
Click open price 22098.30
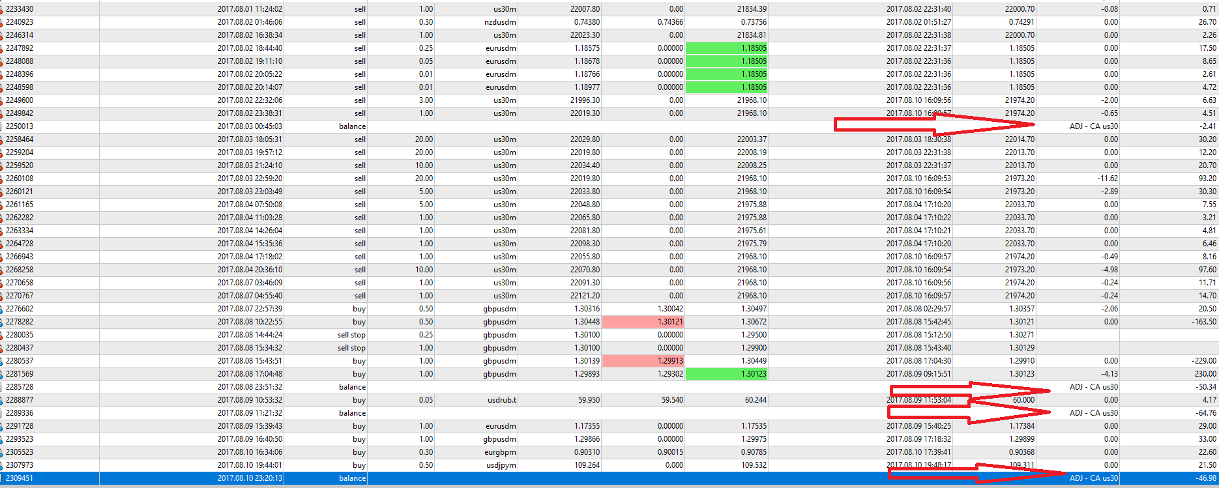(585, 244)
